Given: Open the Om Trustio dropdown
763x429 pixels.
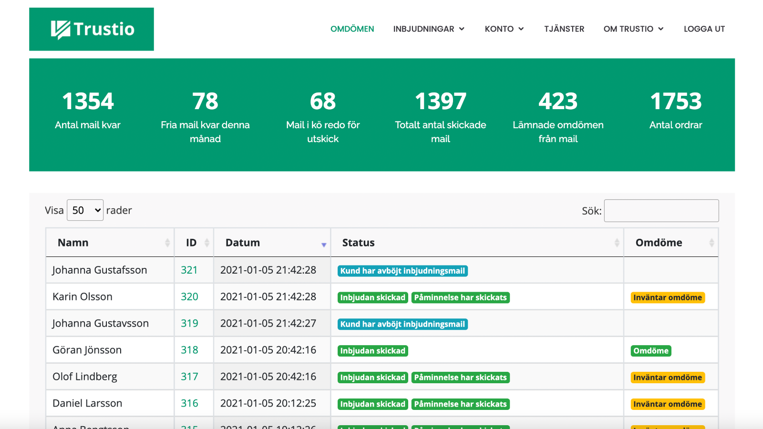Looking at the screenshot, I should click(x=633, y=29).
